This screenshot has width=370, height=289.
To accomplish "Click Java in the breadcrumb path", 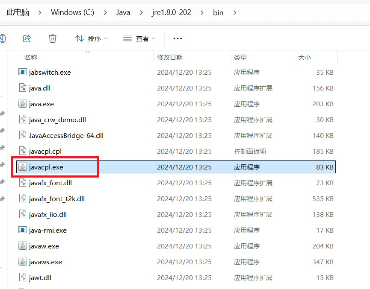I will [x=123, y=12].
